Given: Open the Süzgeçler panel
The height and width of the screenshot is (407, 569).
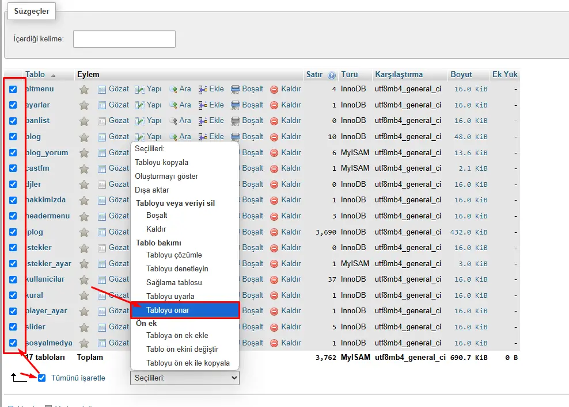Looking at the screenshot, I should pyautogui.click(x=31, y=11).
